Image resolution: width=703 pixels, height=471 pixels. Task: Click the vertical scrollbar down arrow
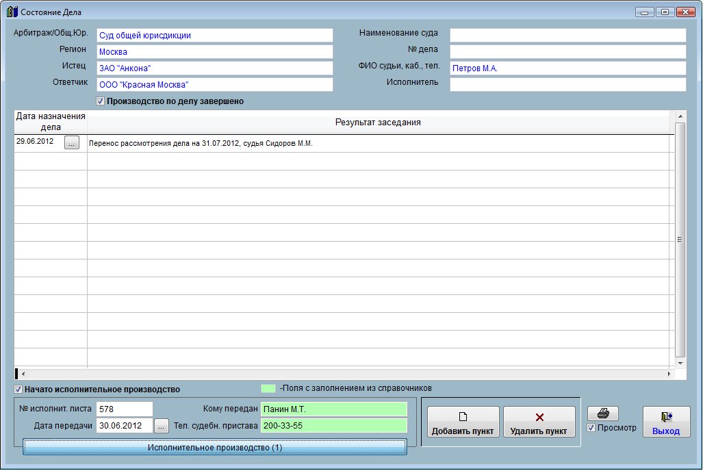click(x=680, y=364)
